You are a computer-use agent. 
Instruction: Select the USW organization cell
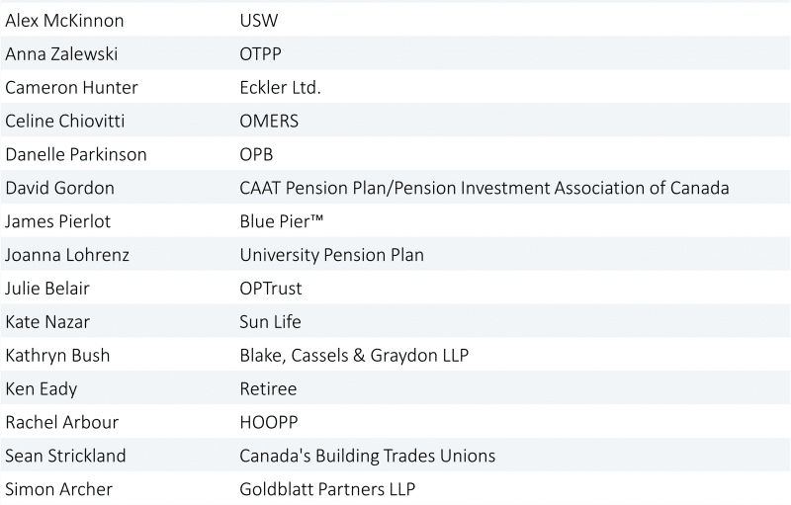tap(259, 20)
